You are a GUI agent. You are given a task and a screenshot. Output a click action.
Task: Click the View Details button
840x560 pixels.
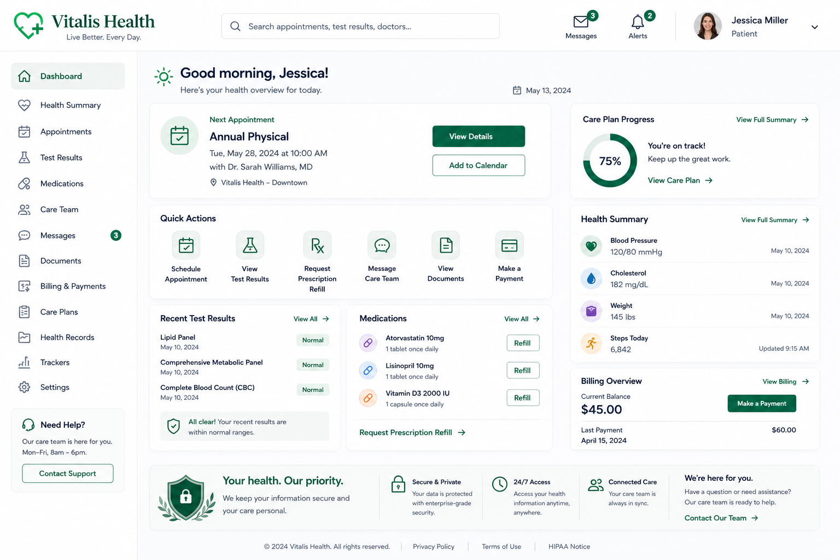coord(479,136)
